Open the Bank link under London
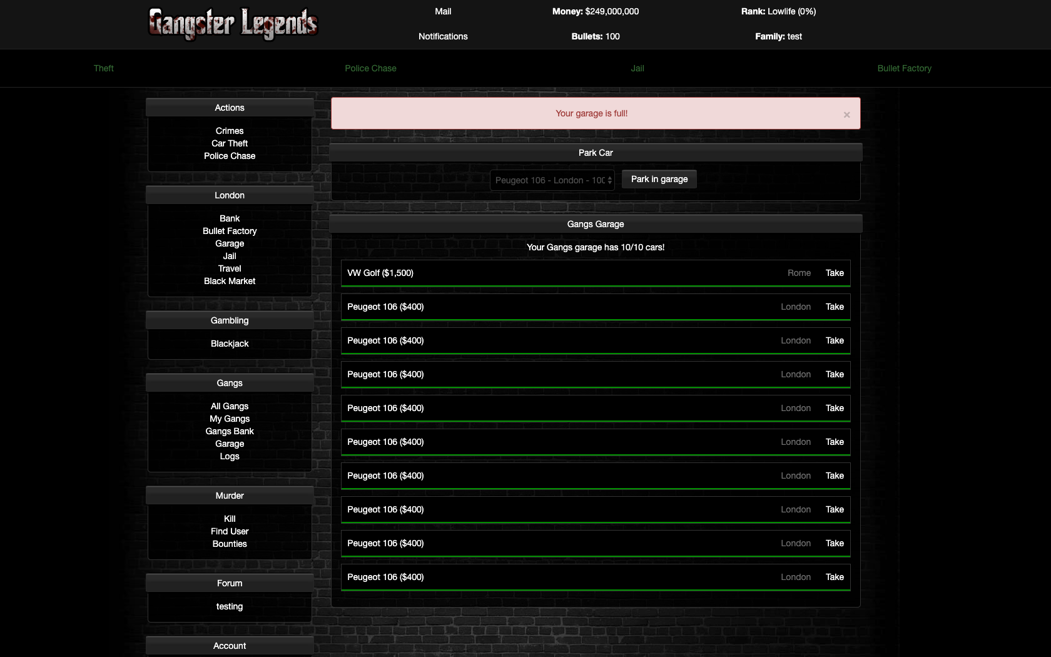 [x=230, y=218]
